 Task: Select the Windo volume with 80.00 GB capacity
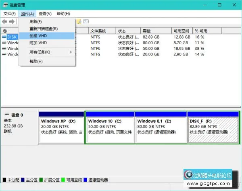(13, 43)
